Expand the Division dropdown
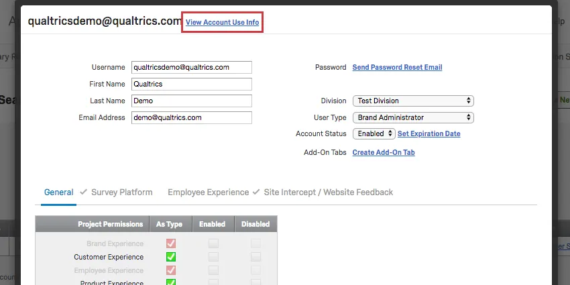 pos(413,101)
